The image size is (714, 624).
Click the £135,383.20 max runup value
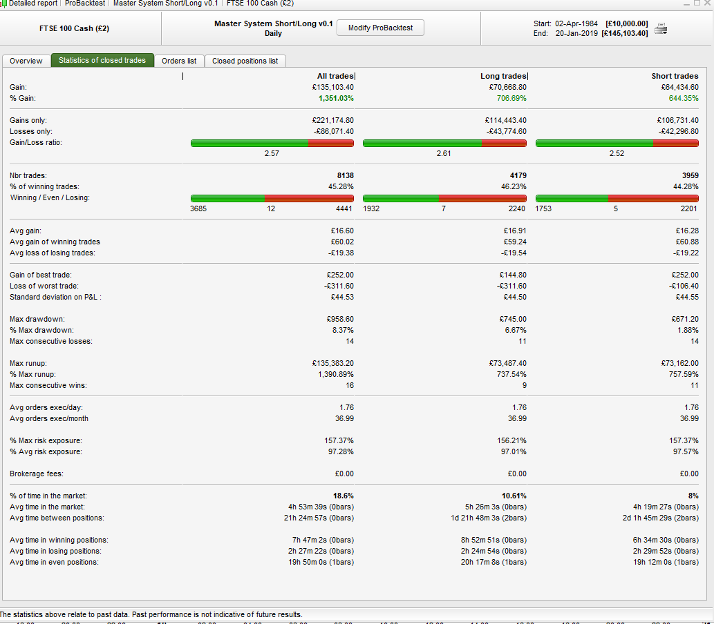point(333,363)
